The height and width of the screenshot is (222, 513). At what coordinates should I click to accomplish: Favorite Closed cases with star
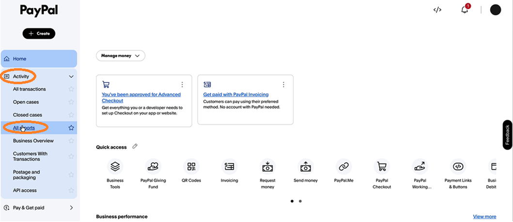[x=71, y=115]
